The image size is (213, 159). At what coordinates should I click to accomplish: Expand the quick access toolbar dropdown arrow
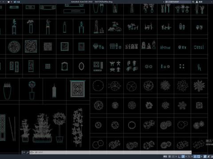[12, 2]
